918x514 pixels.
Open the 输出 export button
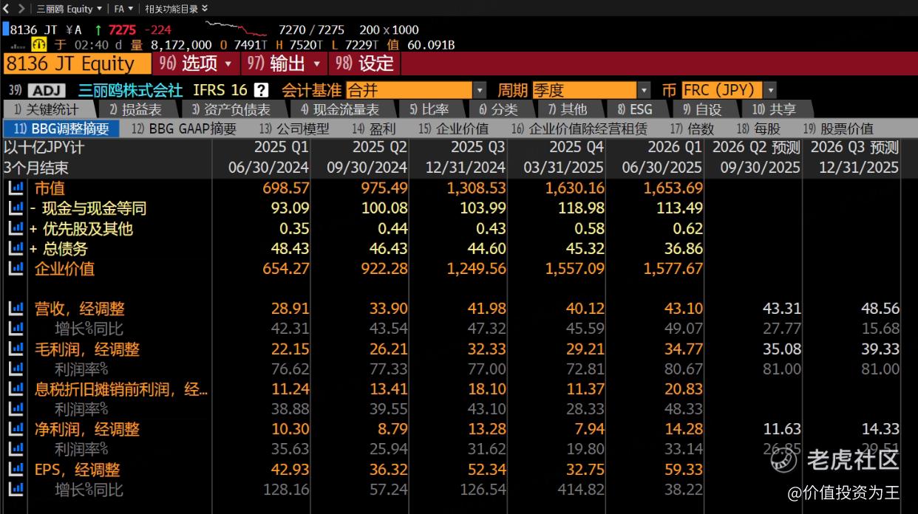[285, 64]
